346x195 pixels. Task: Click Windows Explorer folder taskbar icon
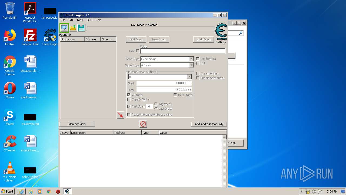click(31, 191)
